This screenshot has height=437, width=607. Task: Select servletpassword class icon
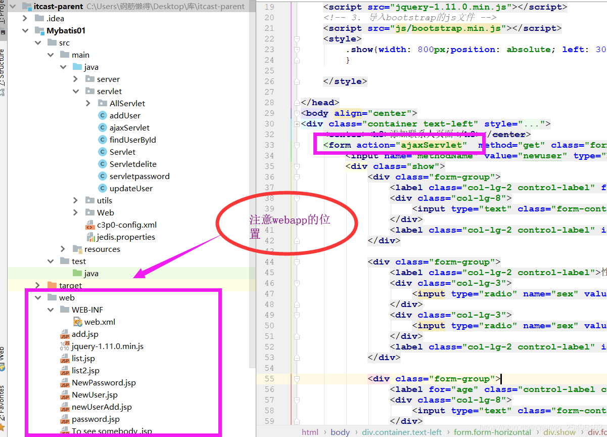point(102,176)
